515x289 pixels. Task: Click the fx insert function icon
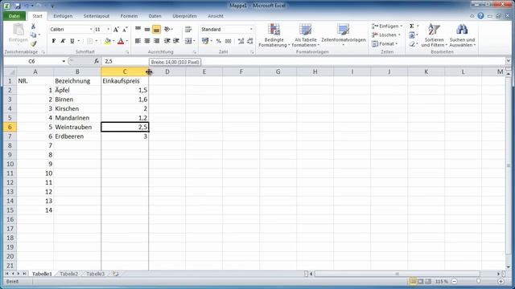[97, 61]
